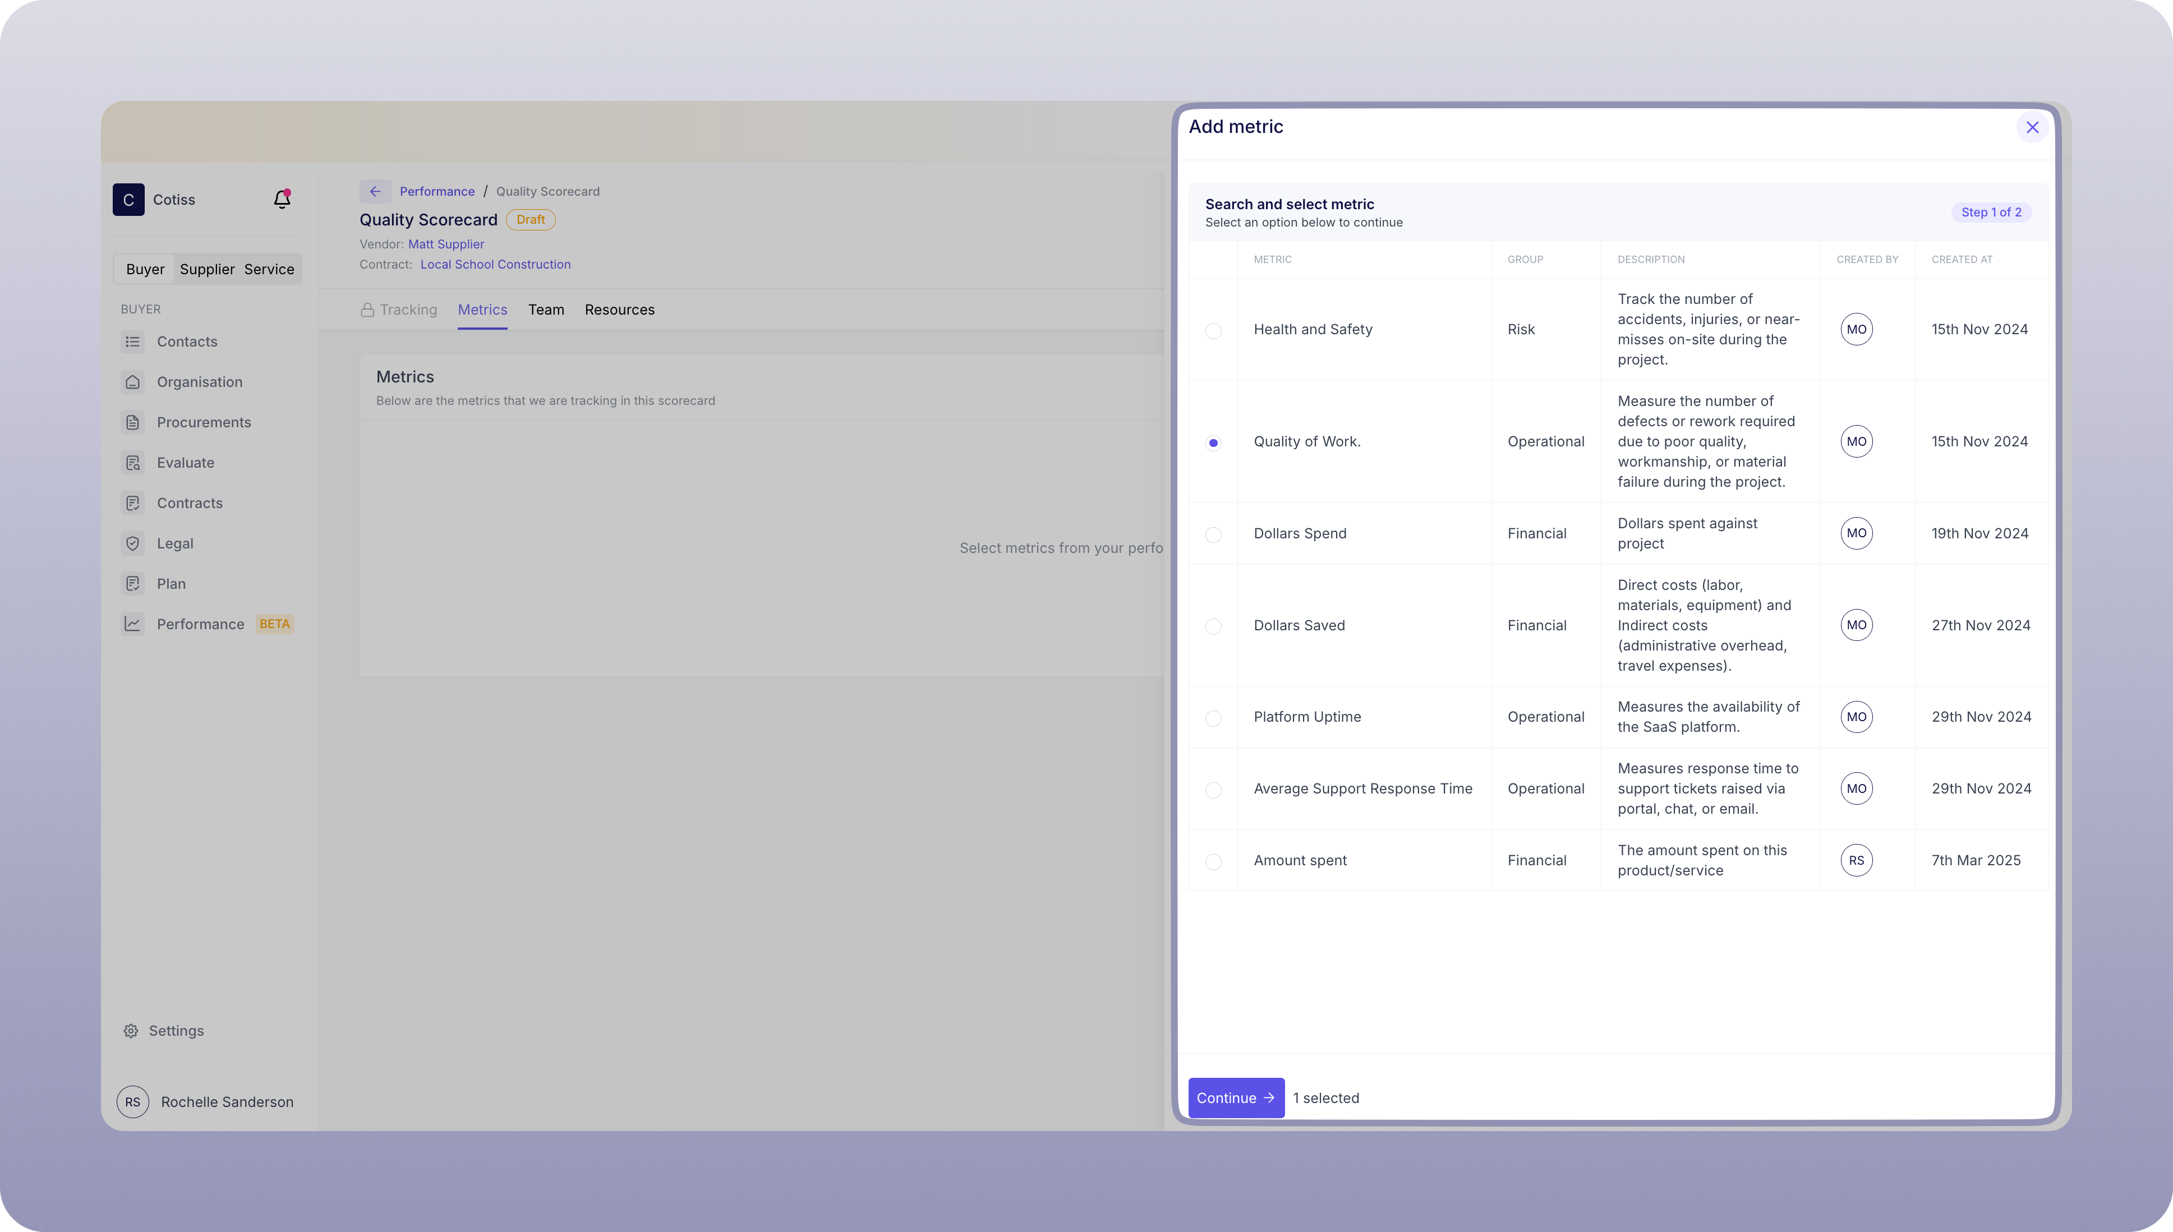Click the Draft status badge

tap(531, 220)
